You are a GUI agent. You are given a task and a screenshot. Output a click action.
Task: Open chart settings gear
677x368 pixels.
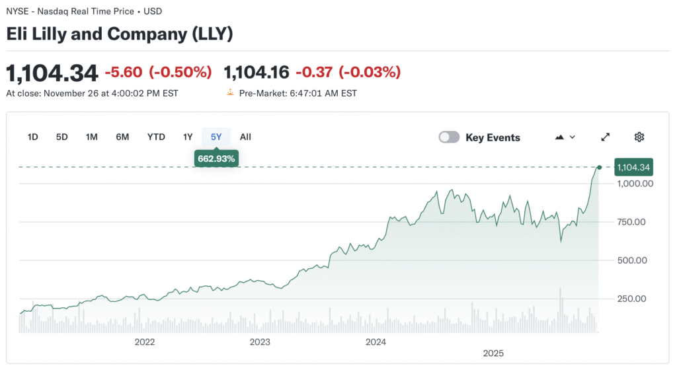(639, 137)
